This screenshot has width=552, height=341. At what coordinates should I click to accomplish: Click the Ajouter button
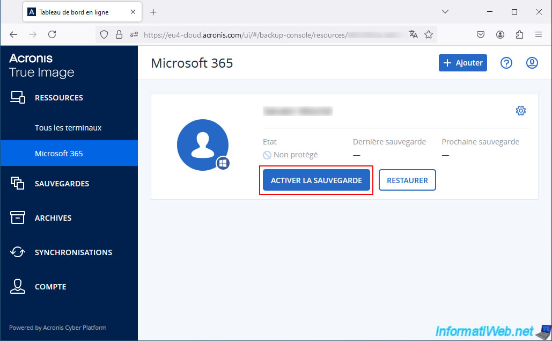(462, 63)
